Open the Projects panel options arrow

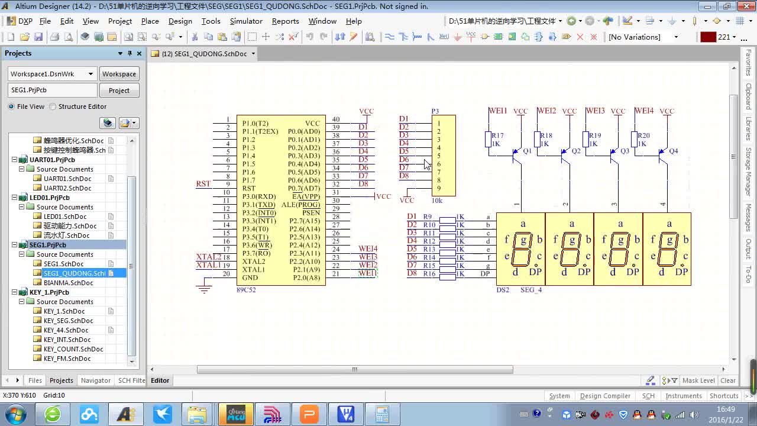120,53
